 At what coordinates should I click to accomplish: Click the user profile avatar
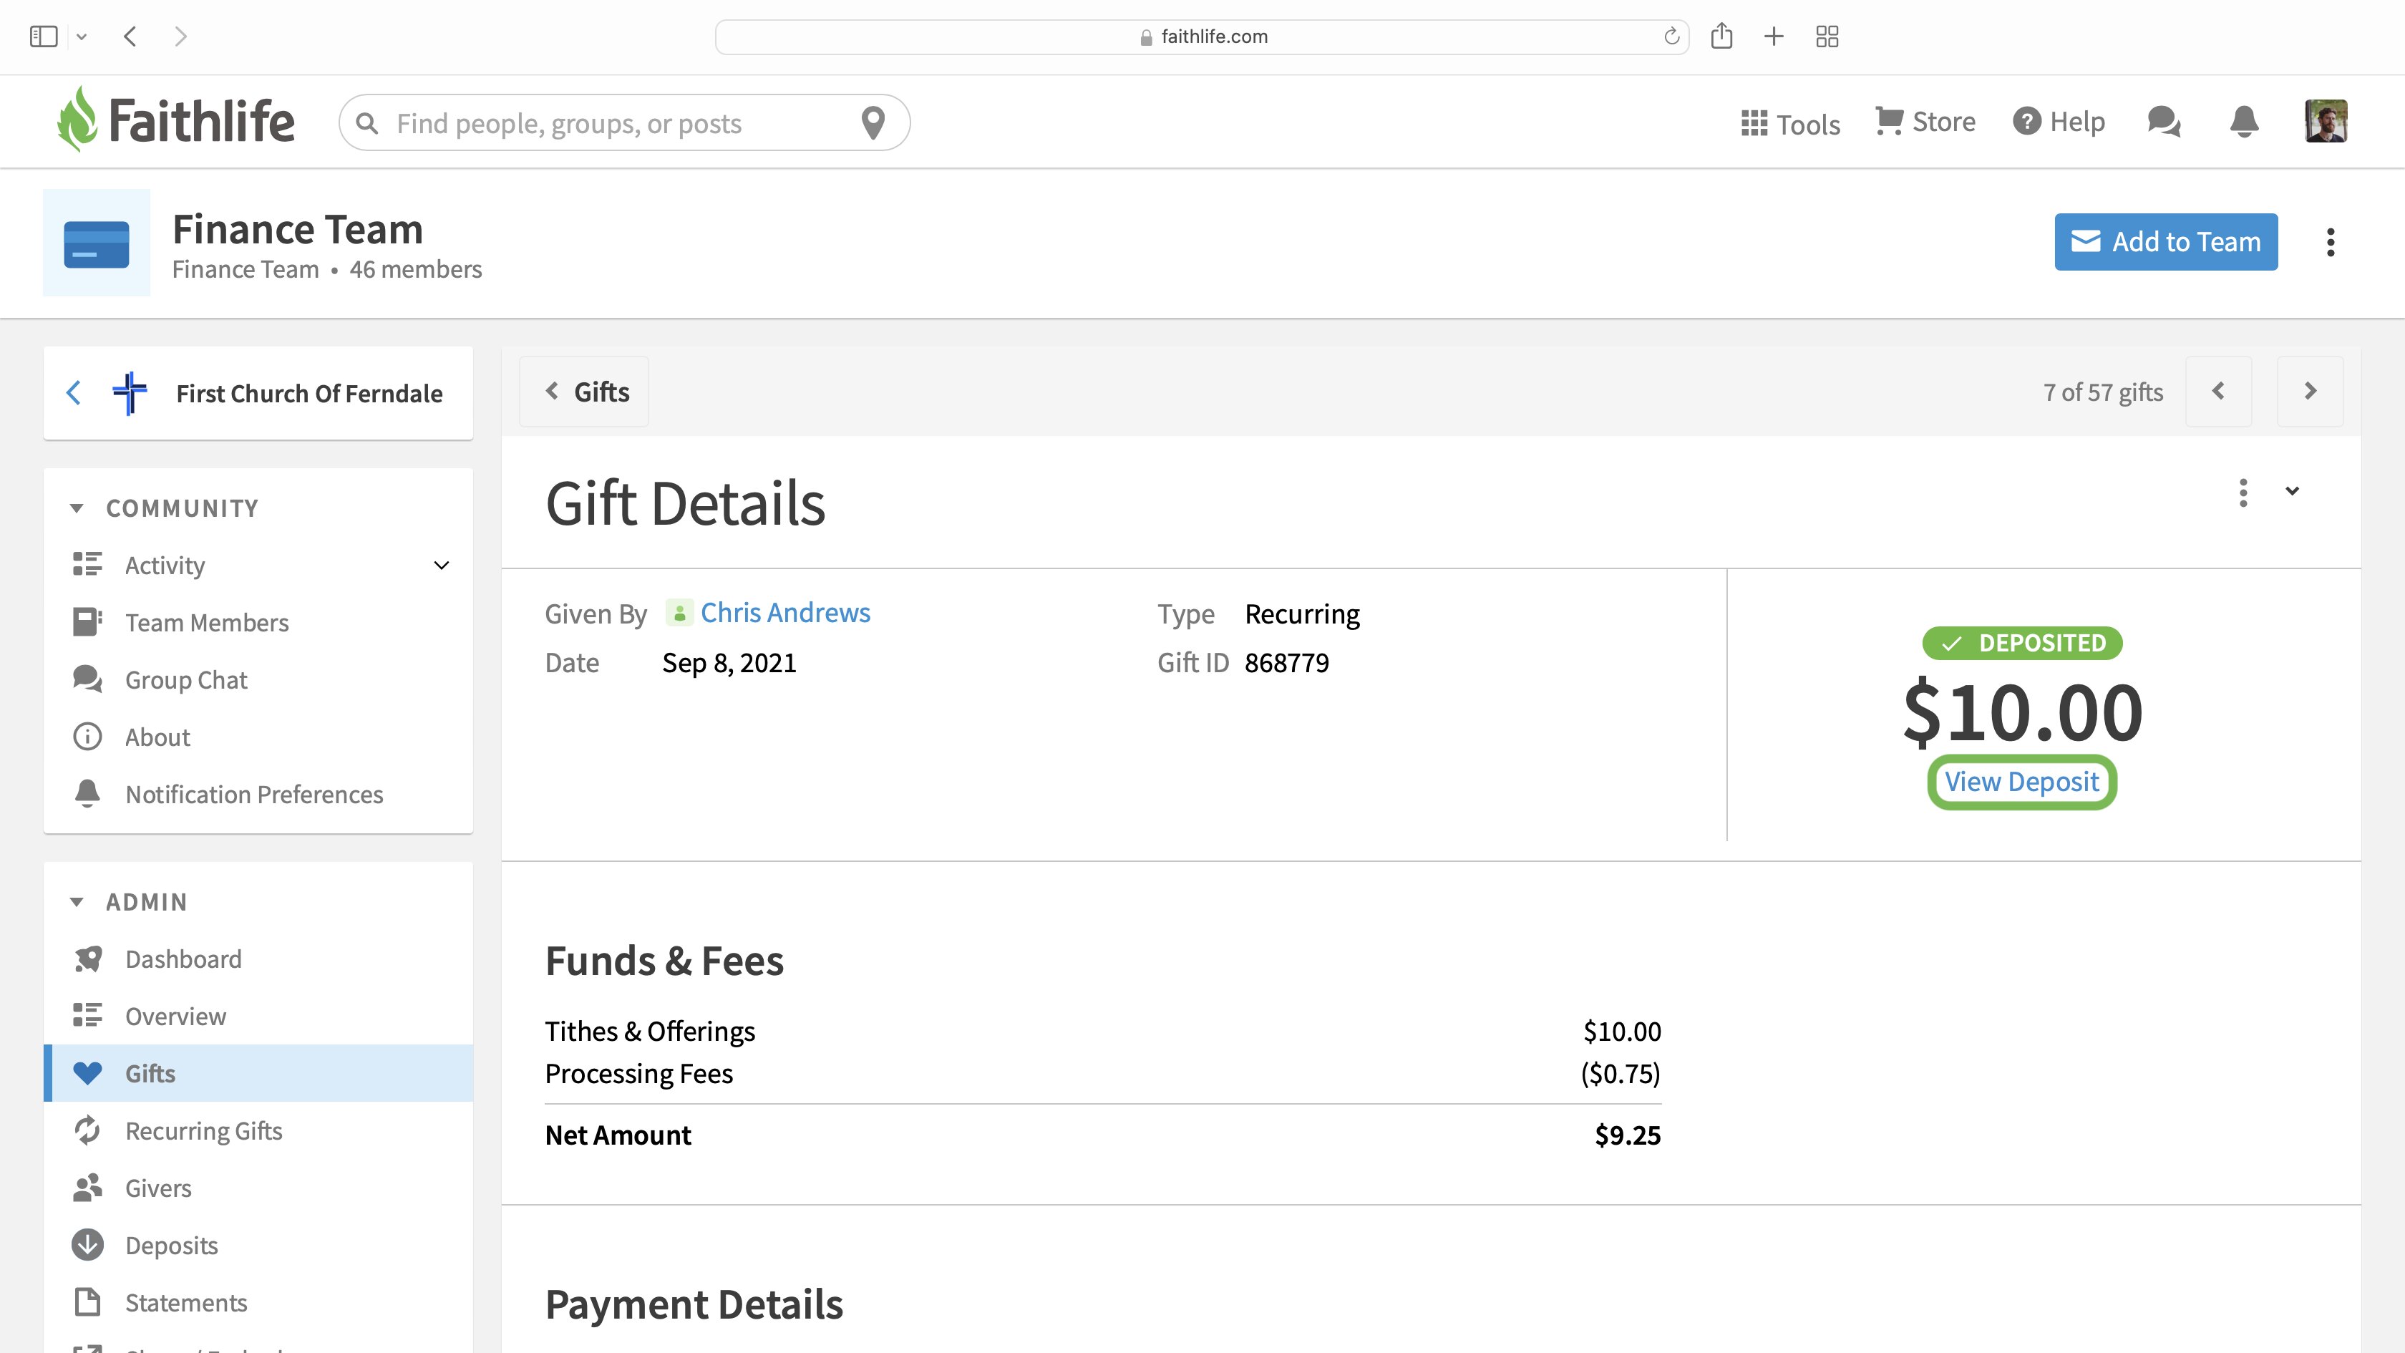pyautogui.click(x=2326, y=122)
